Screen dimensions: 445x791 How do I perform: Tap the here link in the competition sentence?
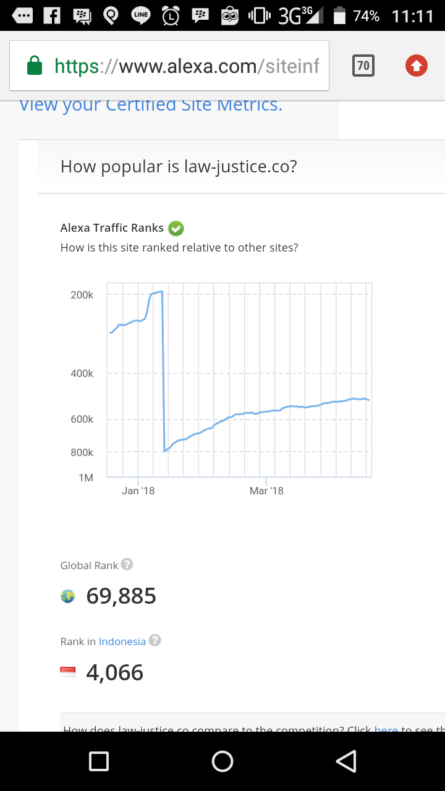[x=386, y=729]
